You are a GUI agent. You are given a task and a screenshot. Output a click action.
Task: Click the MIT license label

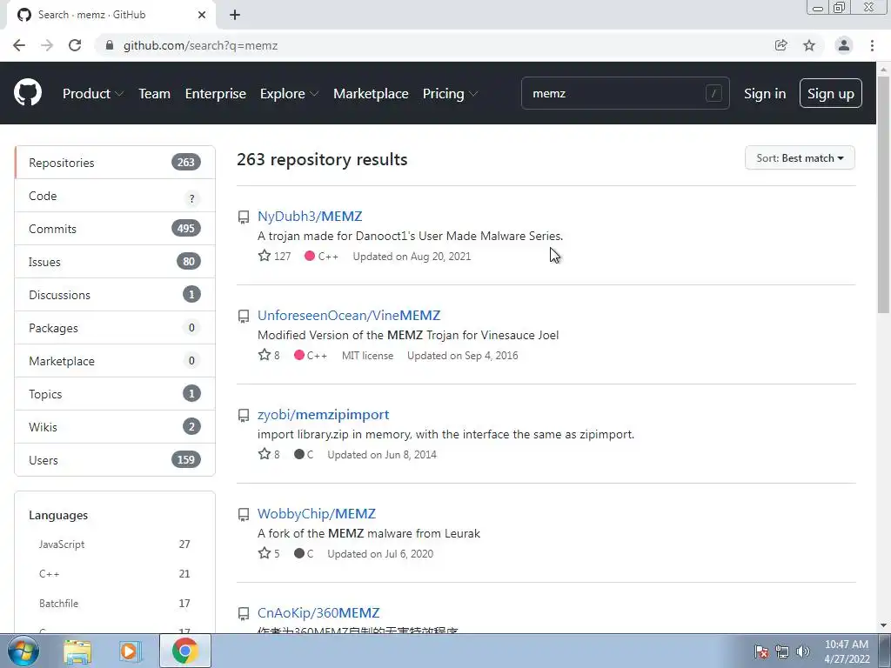(x=368, y=356)
